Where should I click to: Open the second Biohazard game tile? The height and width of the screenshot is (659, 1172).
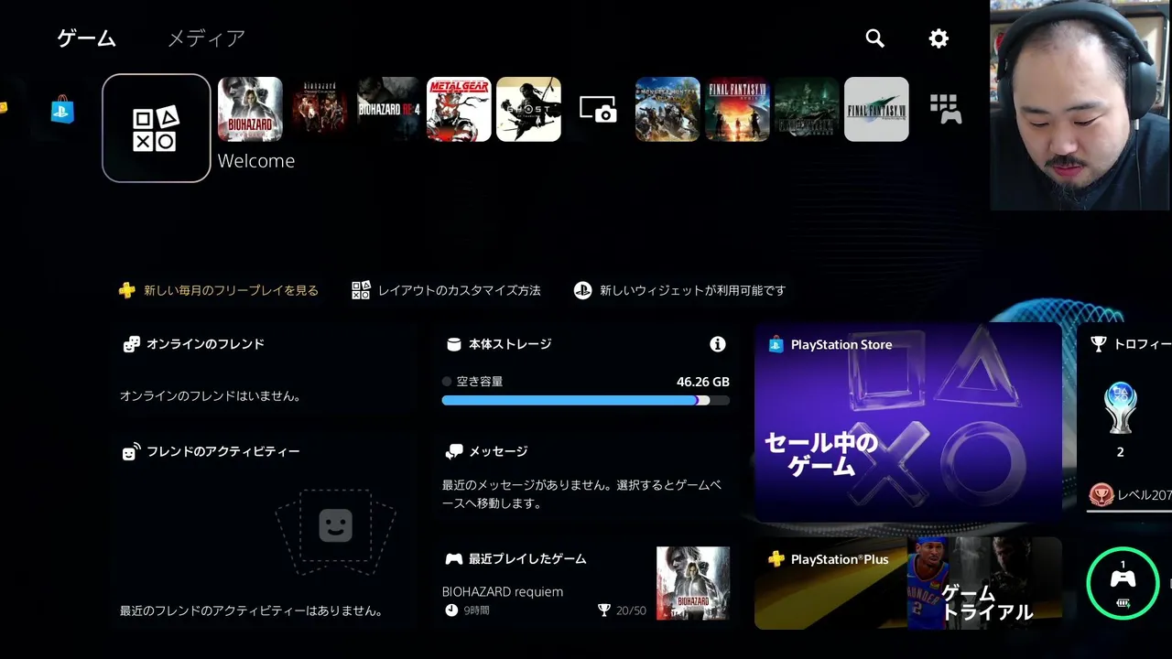[x=320, y=109]
